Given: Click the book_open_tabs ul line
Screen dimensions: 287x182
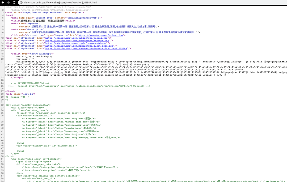Looking at the screenshot, I should click(38, 164).
